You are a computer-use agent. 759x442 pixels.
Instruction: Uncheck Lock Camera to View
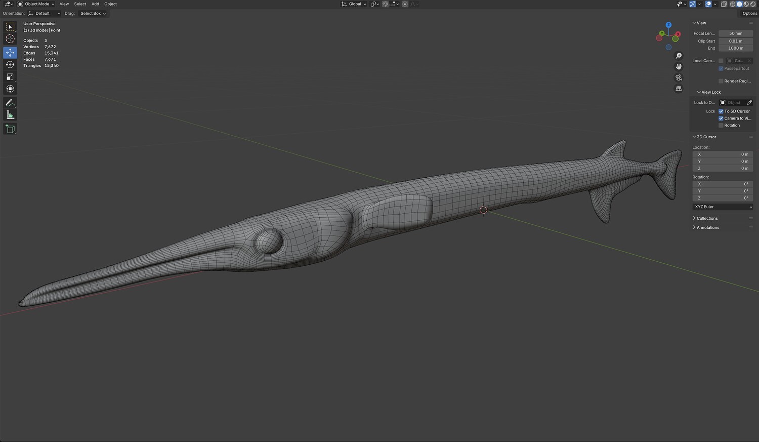tap(721, 118)
